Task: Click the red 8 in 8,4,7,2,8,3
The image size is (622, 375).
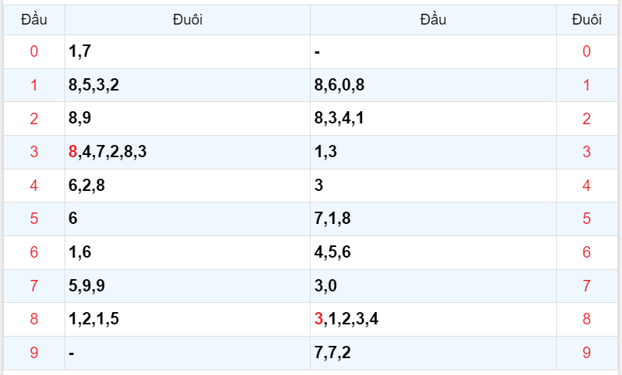Action: click(73, 152)
